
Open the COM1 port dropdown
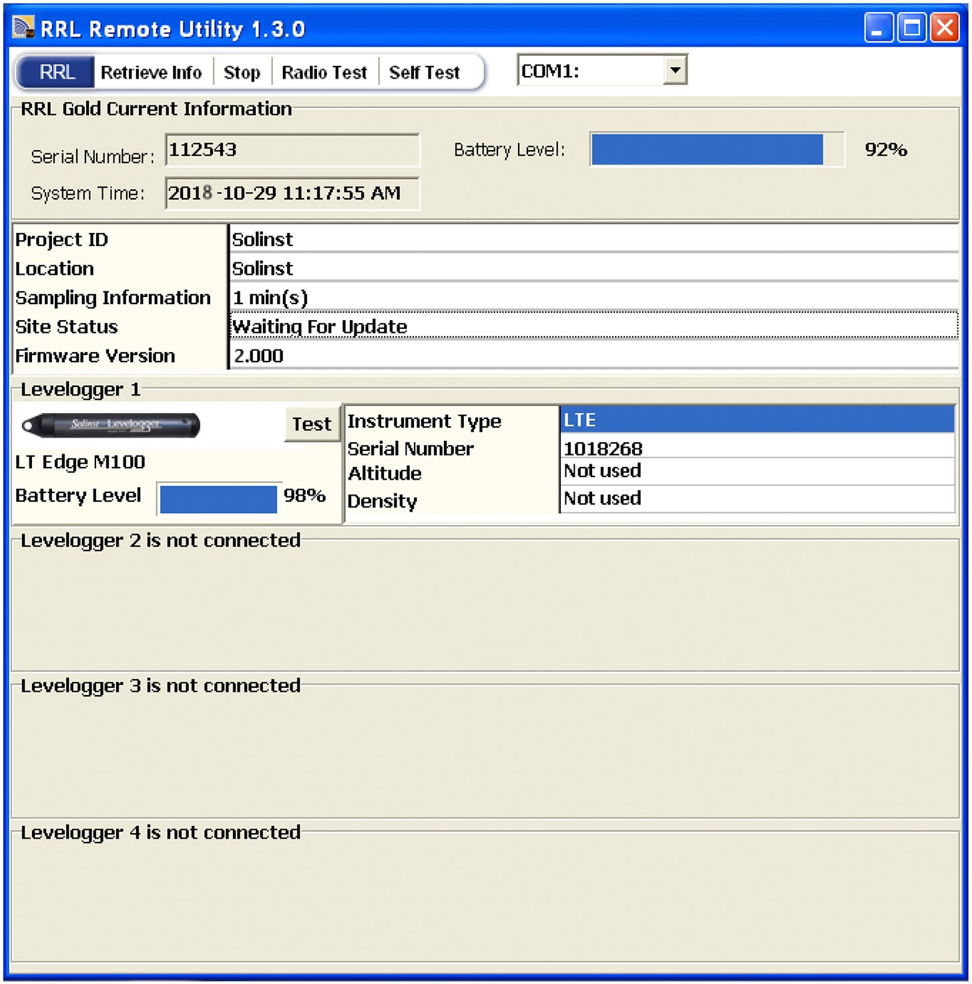pos(594,69)
